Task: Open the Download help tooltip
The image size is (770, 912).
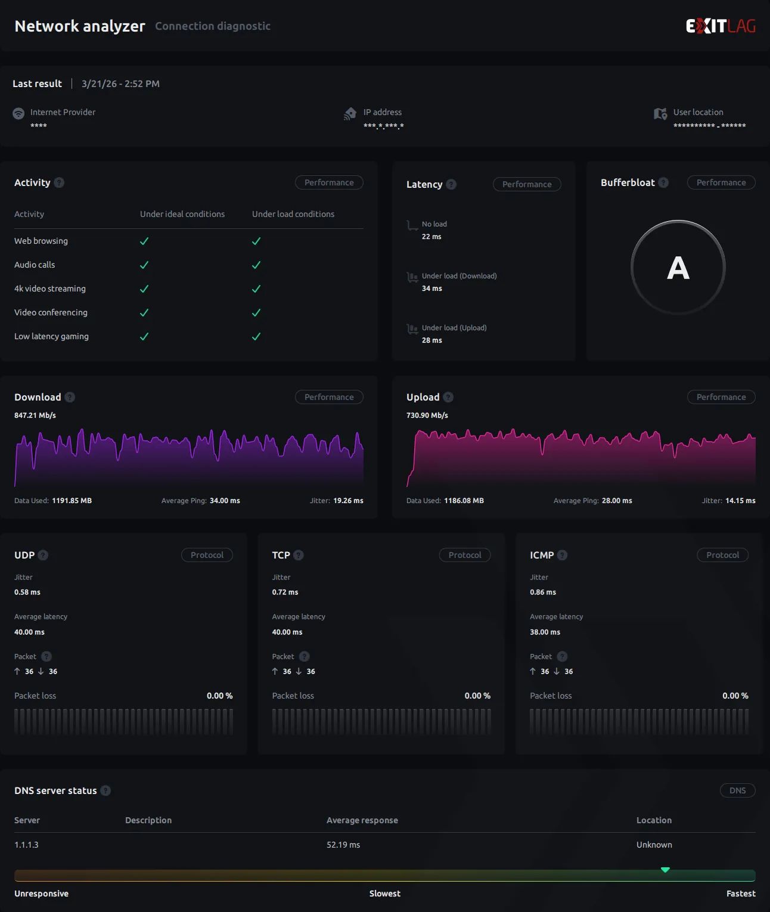Action: coord(69,397)
